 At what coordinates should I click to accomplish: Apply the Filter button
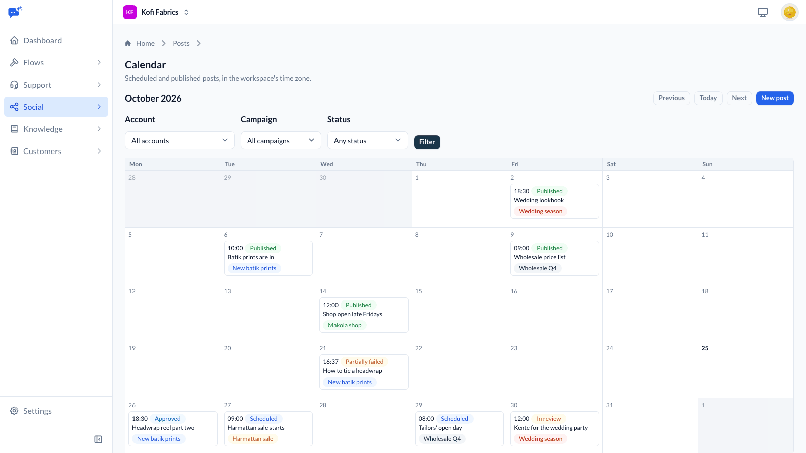point(427,142)
